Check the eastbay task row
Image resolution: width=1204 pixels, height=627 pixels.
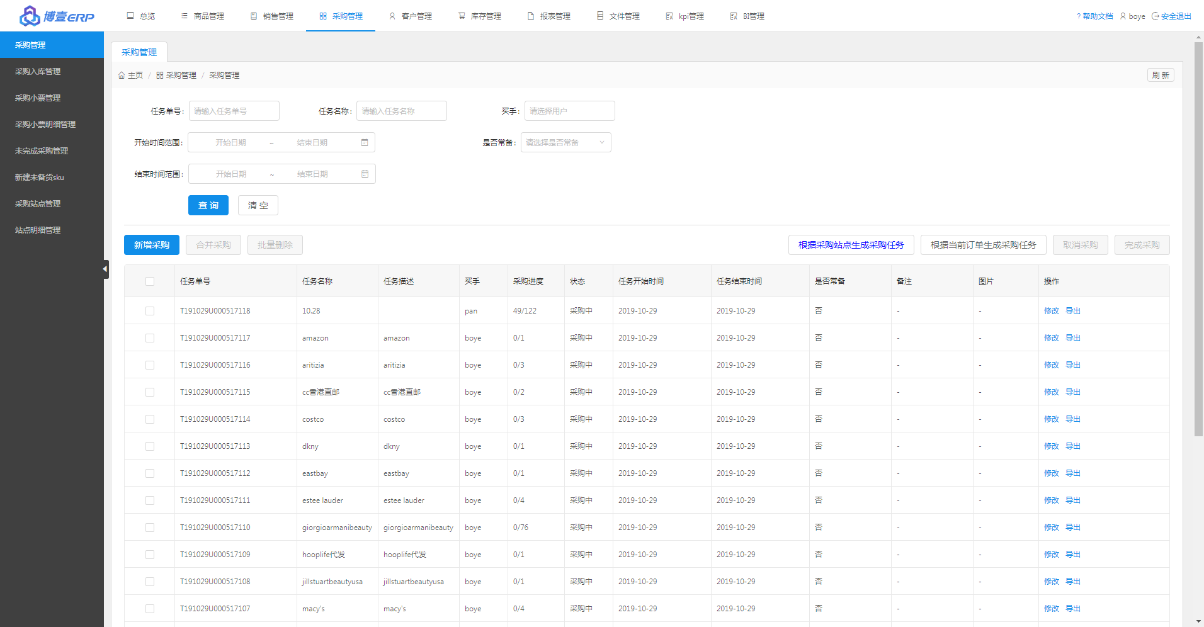[150, 473]
